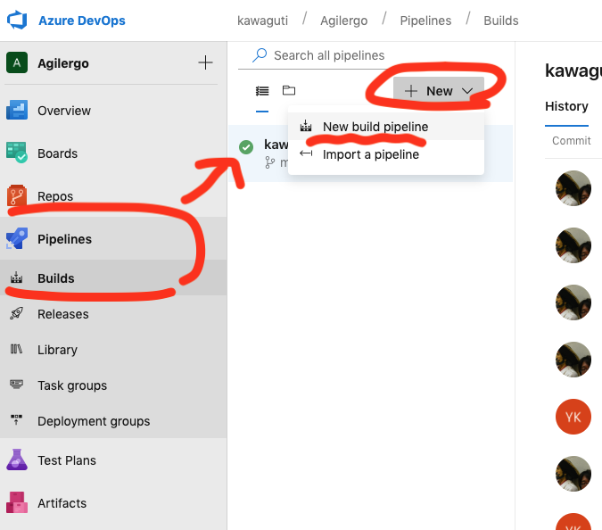Open the Agilergo breadcrumb link
Viewport: 602px width, 530px height.
344,21
